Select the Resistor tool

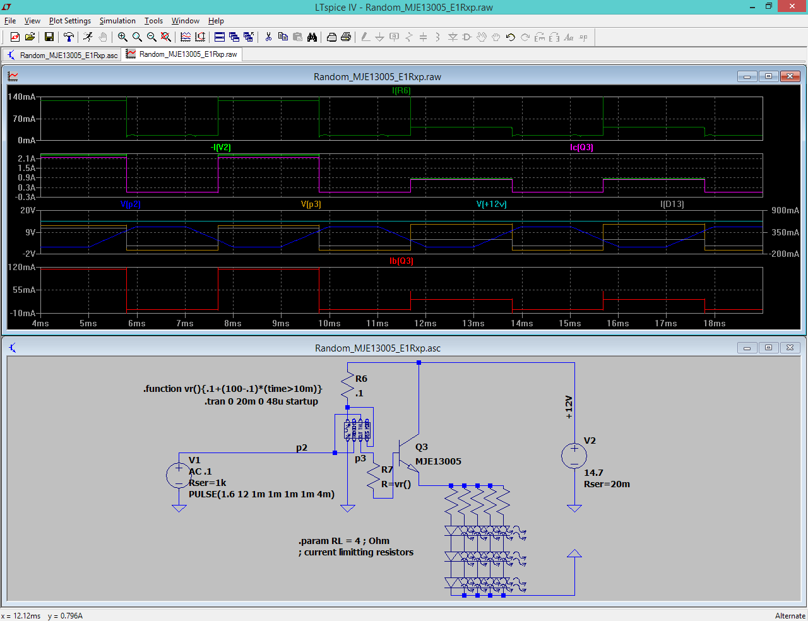[409, 37]
